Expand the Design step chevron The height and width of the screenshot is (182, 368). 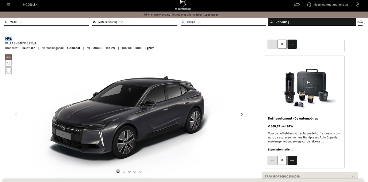pos(199,22)
